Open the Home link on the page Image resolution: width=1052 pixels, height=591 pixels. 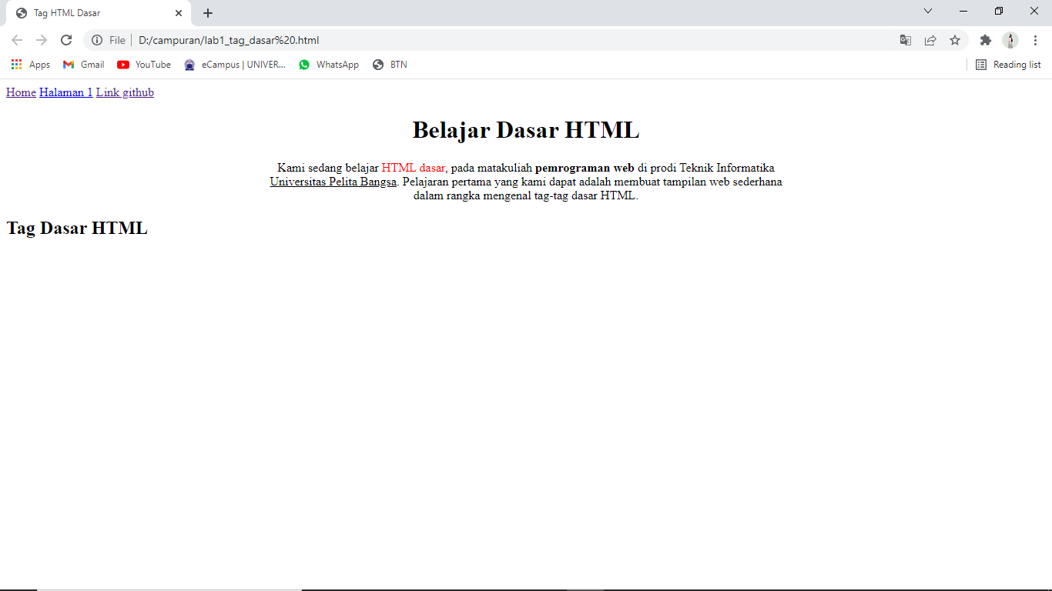(20, 92)
